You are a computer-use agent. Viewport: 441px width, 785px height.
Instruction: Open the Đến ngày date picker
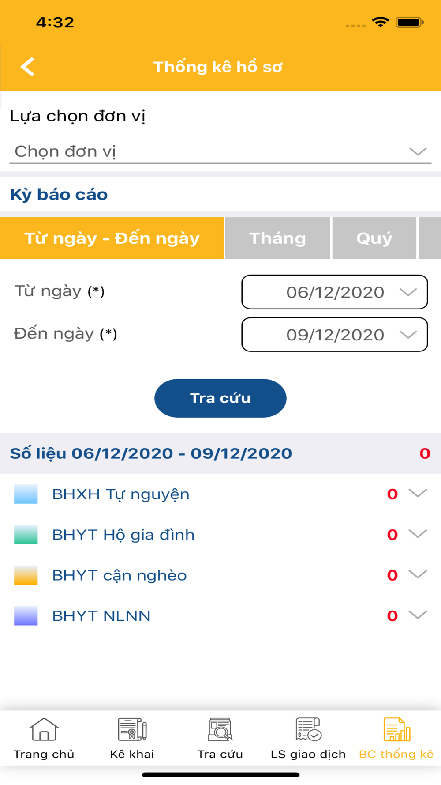[334, 335]
